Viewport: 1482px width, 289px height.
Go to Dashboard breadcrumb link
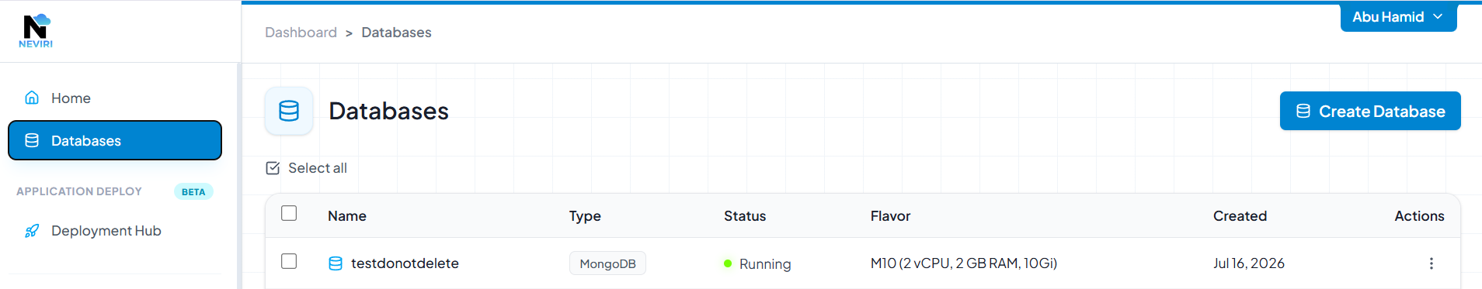(x=301, y=33)
